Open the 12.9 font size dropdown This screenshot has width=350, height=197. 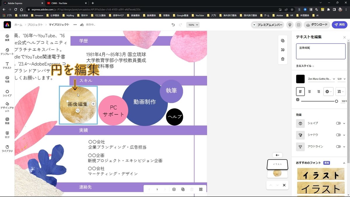(x=341, y=79)
